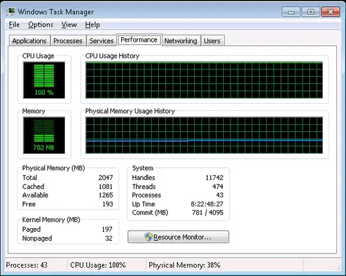Viewport: 346px width, 276px height.
Task: Open the Options menu
Action: 40,25
